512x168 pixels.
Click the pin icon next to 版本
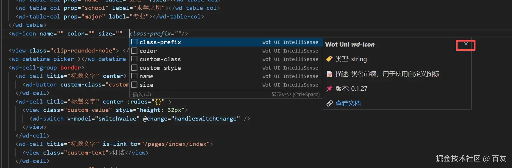[329, 88]
